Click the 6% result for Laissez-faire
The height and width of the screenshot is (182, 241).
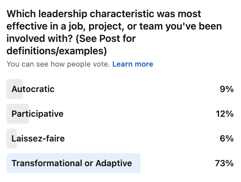pos(227,138)
